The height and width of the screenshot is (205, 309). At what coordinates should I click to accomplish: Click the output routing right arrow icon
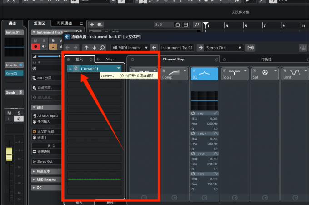pos(200,48)
